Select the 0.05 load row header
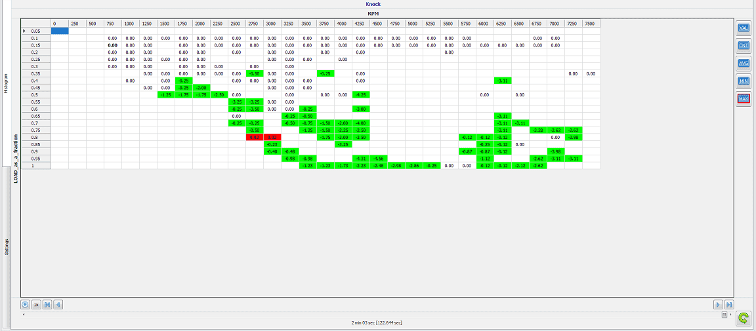The height and width of the screenshot is (331, 756). [36, 31]
